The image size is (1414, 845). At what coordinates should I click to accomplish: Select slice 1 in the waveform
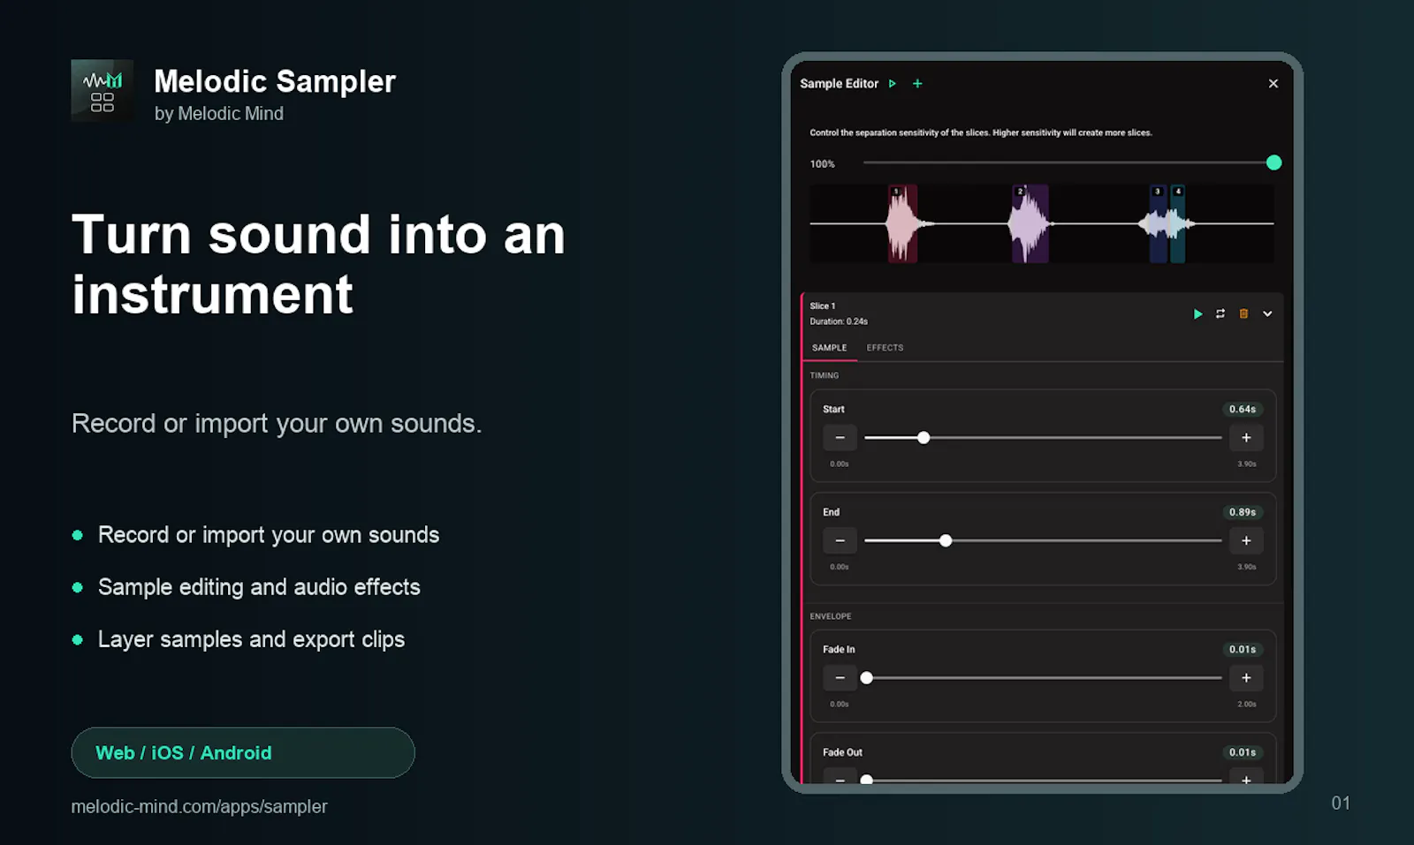[902, 223]
